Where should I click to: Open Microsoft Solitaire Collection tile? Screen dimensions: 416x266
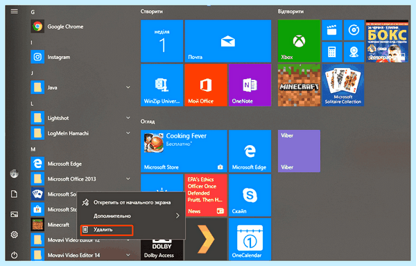[x=343, y=85]
